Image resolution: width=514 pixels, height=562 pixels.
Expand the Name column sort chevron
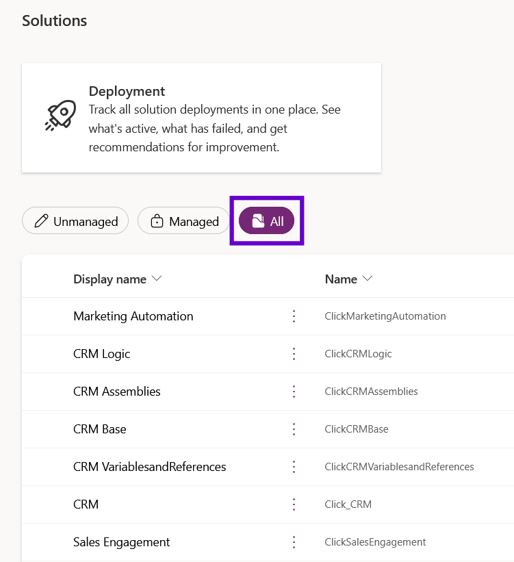[368, 279]
